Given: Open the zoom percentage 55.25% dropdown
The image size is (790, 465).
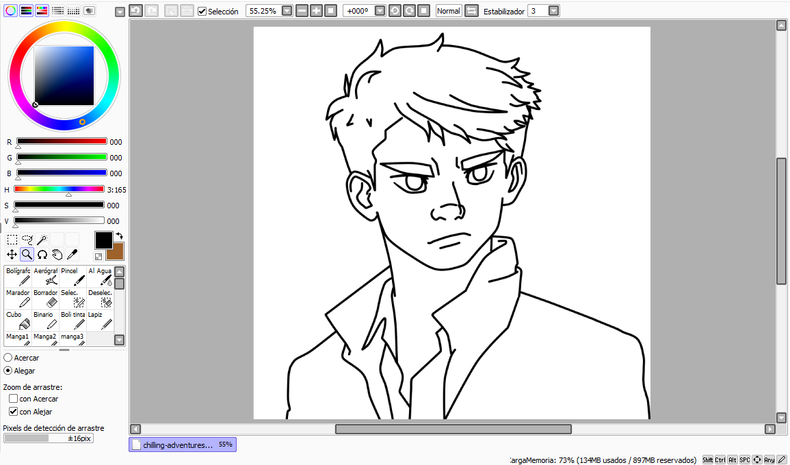Looking at the screenshot, I should [x=287, y=10].
